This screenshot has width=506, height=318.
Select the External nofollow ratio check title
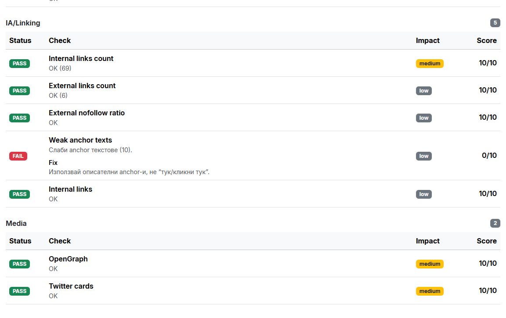point(87,113)
